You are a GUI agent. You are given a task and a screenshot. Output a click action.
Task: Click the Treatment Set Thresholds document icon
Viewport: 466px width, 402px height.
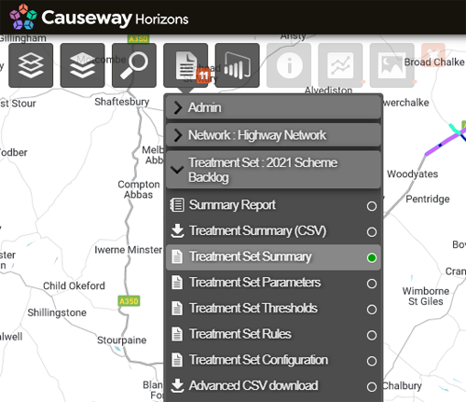click(x=177, y=309)
